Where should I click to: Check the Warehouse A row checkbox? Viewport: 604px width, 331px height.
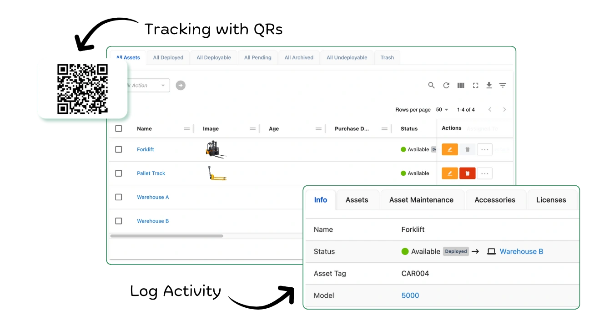(x=119, y=197)
